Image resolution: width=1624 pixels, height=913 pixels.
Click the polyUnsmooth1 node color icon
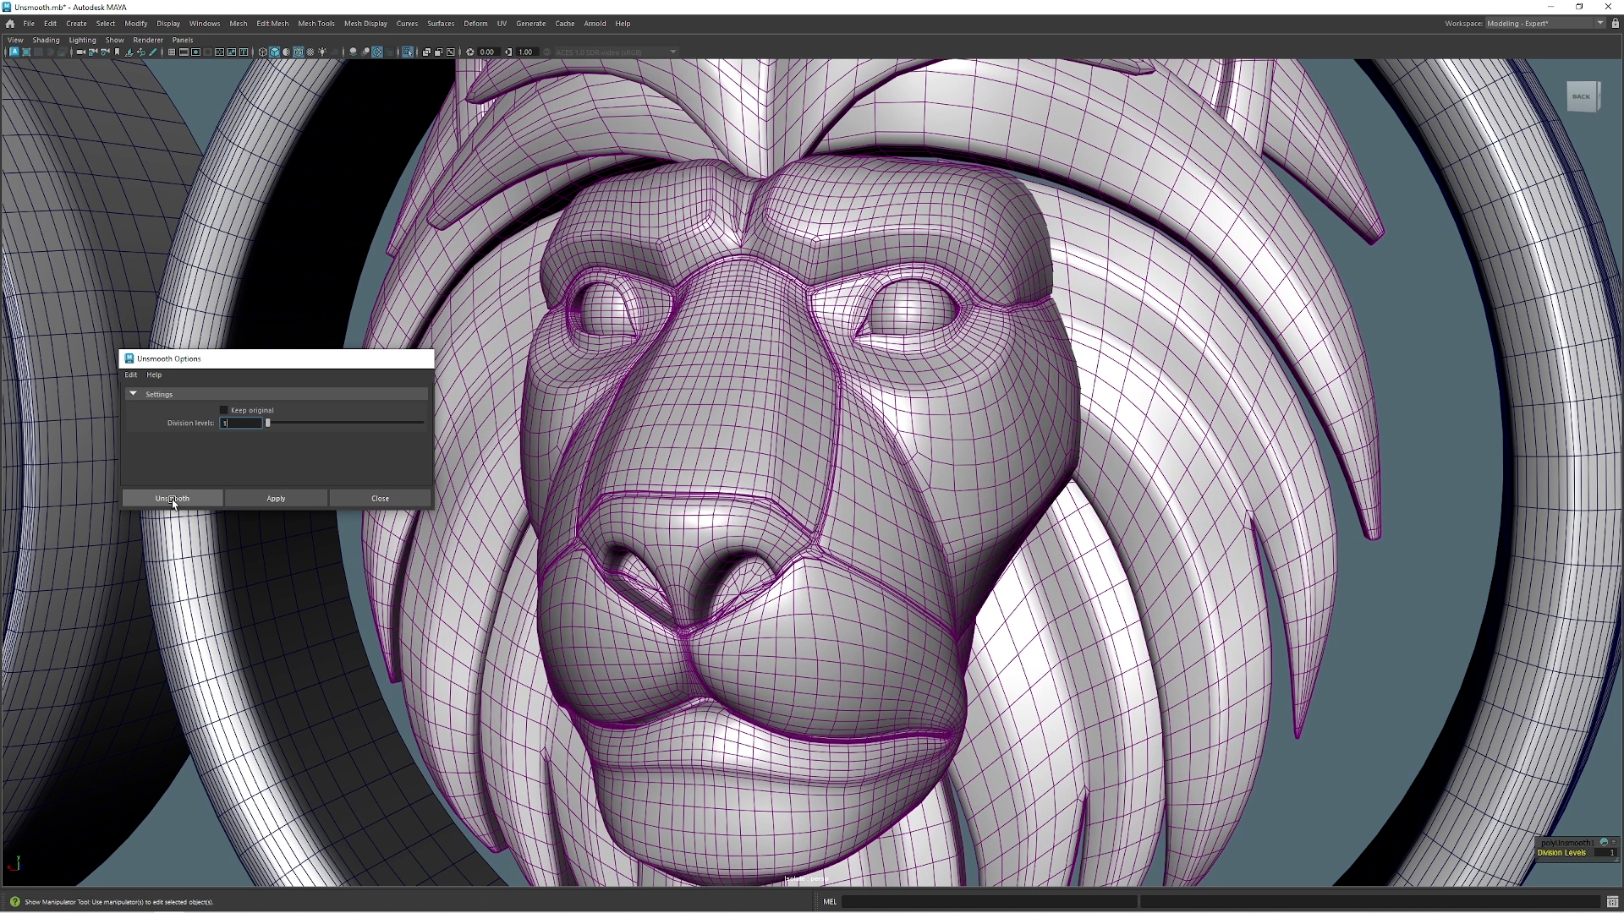pyautogui.click(x=1604, y=843)
